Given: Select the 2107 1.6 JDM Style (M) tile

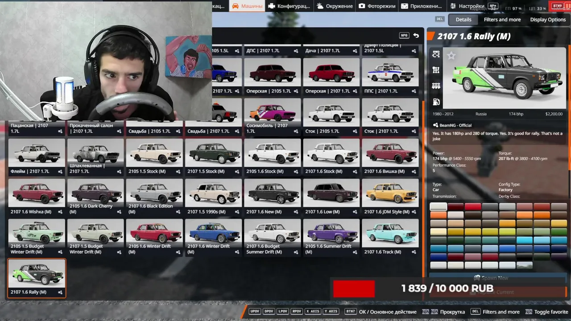Looking at the screenshot, I should pos(390,198).
